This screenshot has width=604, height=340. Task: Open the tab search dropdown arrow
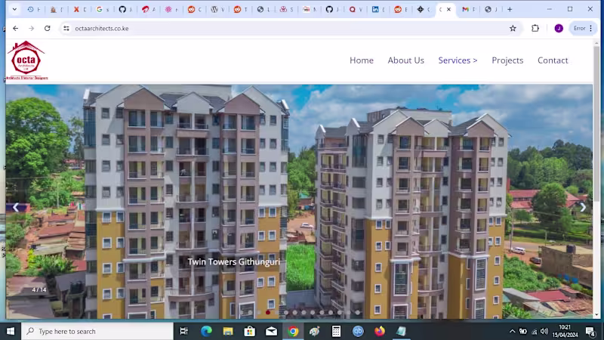pos(14,9)
